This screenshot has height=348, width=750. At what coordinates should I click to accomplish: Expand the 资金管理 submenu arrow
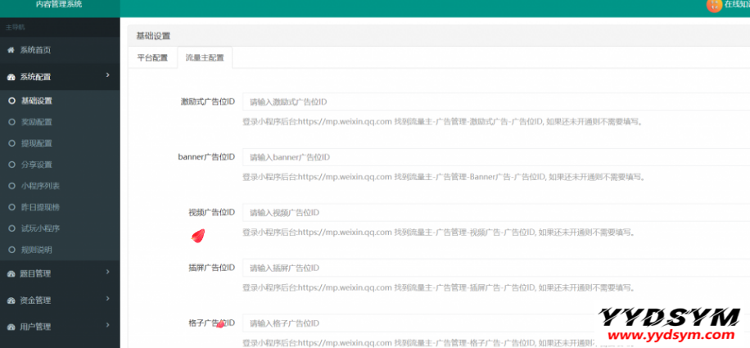[x=108, y=300]
